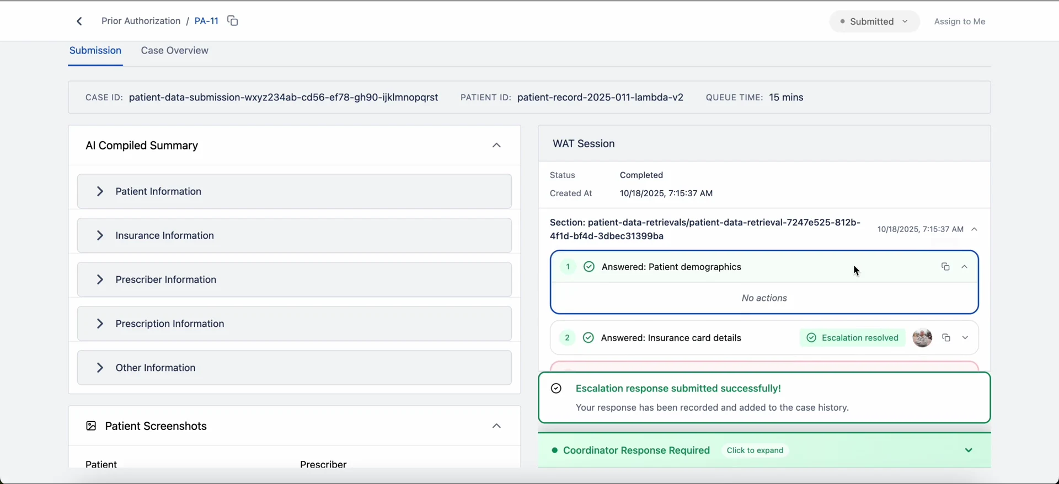Click the PA-11 breadcrumb link
Image resolution: width=1059 pixels, height=484 pixels.
tap(206, 21)
